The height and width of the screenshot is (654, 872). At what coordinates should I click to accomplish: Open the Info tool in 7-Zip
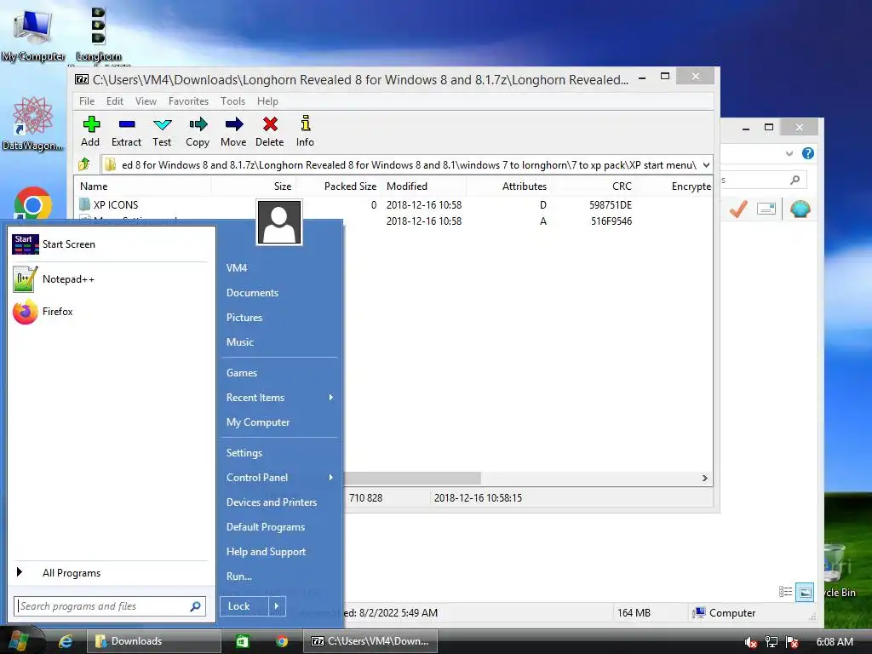click(305, 131)
